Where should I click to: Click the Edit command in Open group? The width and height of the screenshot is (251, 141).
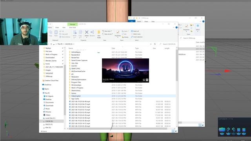124,34
